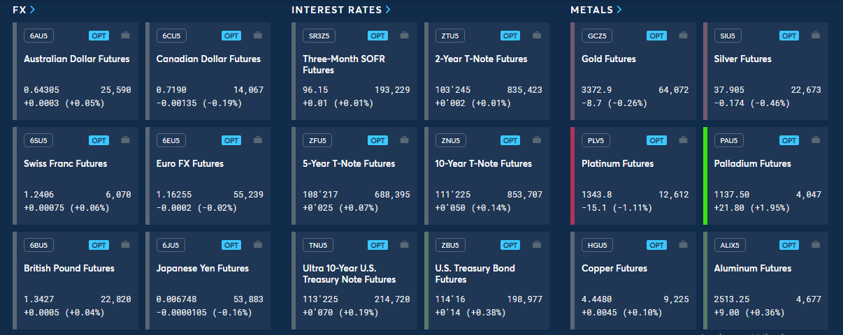
Task: Click OPT badge on Silver Futures card
Action: click(x=789, y=36)
